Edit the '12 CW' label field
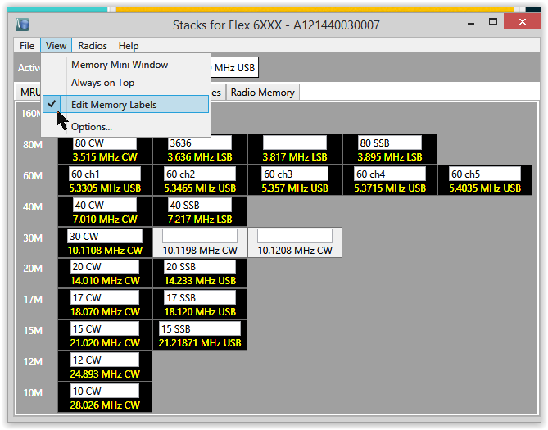The height and width of the screenshot is (430, 548). pyautogui.click(x=105, y=360)
